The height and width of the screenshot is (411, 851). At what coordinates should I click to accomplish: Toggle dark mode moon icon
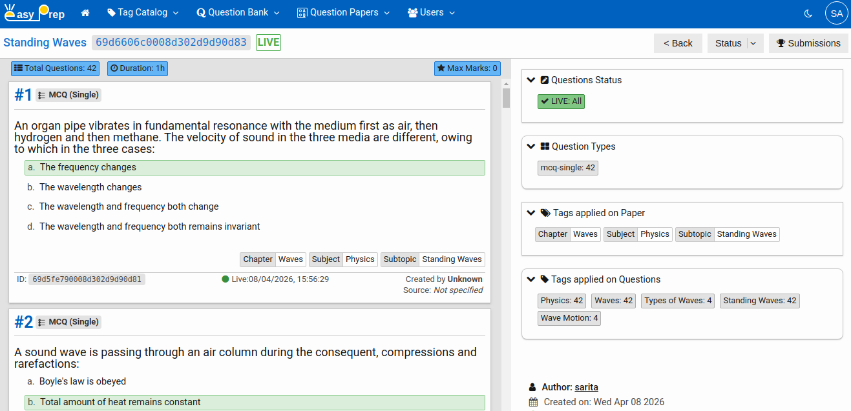808,13
